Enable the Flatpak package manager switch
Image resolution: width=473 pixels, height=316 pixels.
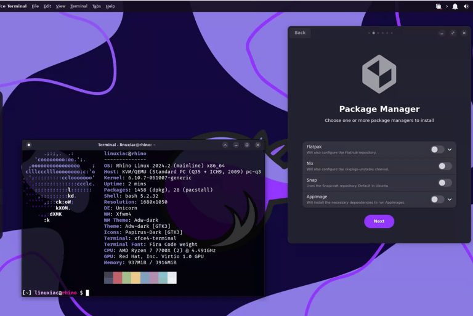click(437, 150)
